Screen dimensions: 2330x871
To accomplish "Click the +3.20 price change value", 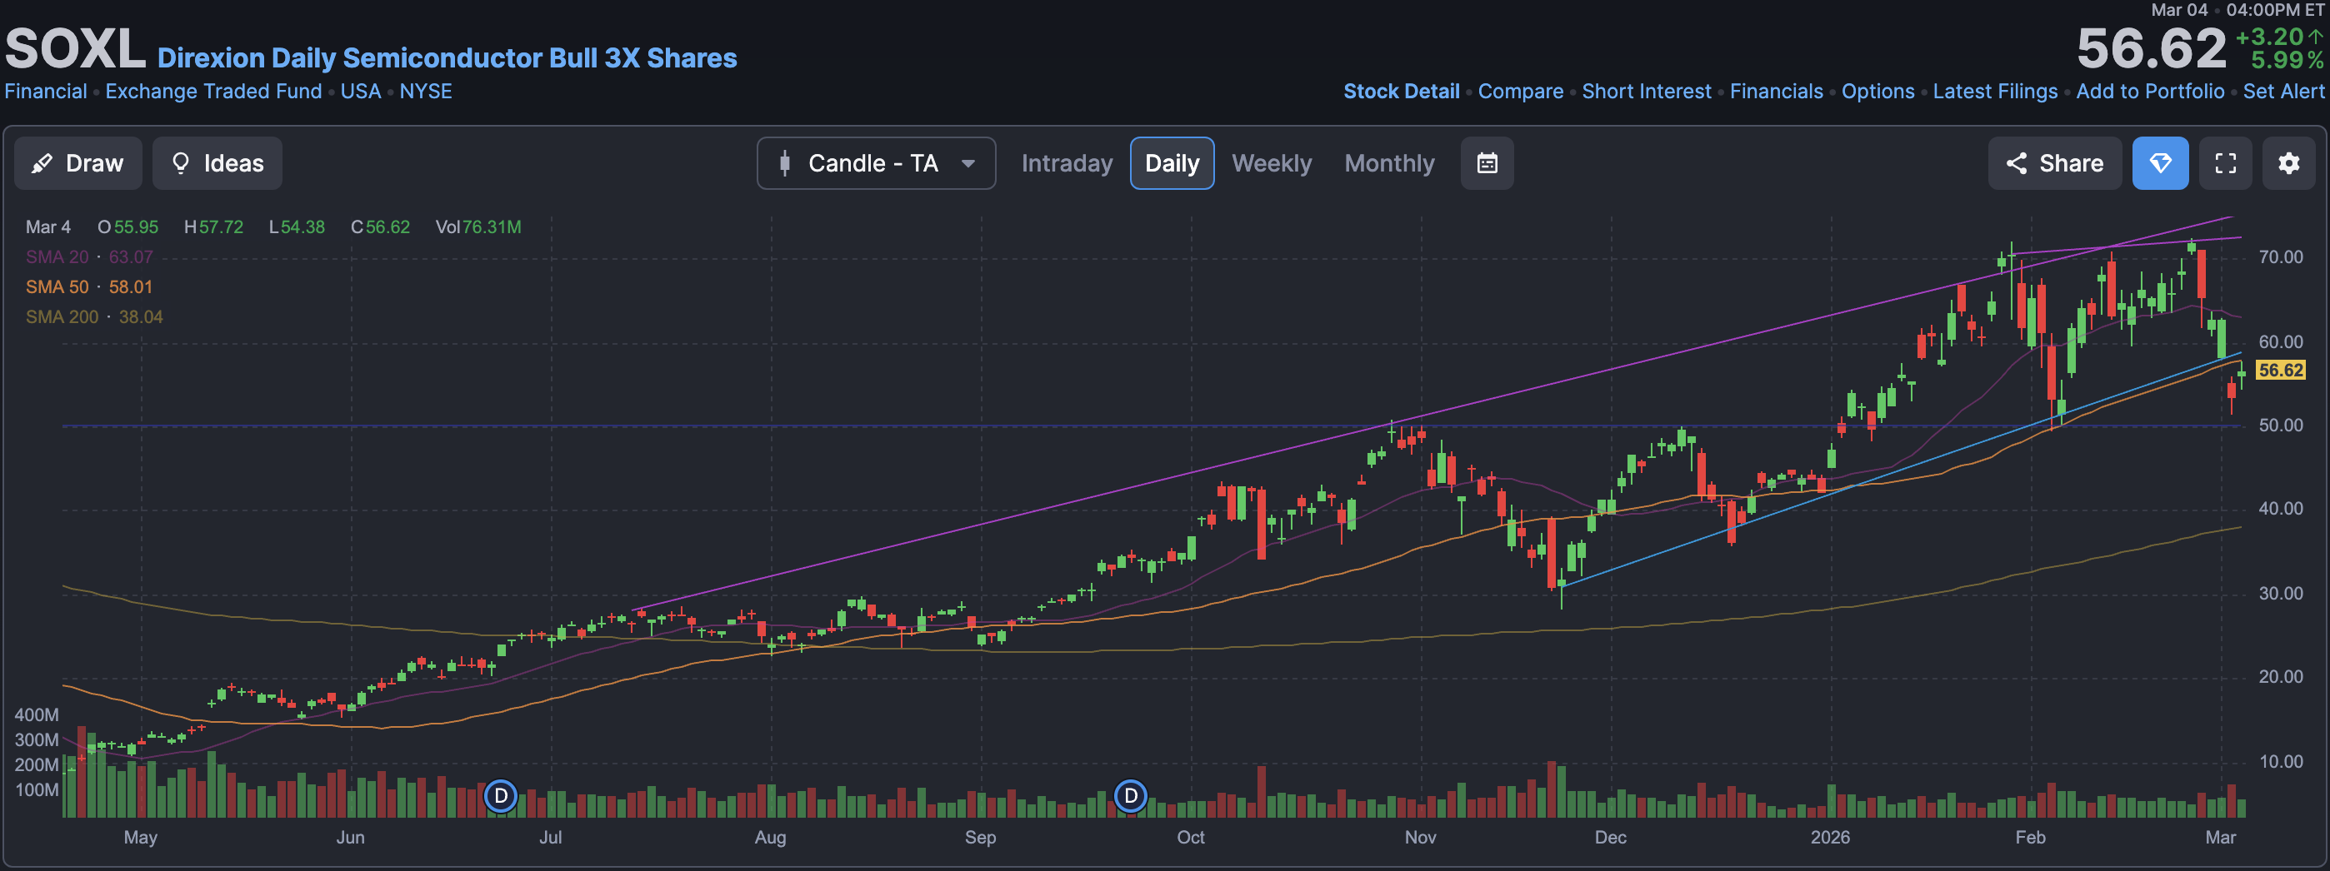I will pyautogui.click(x=2269, y=37).
